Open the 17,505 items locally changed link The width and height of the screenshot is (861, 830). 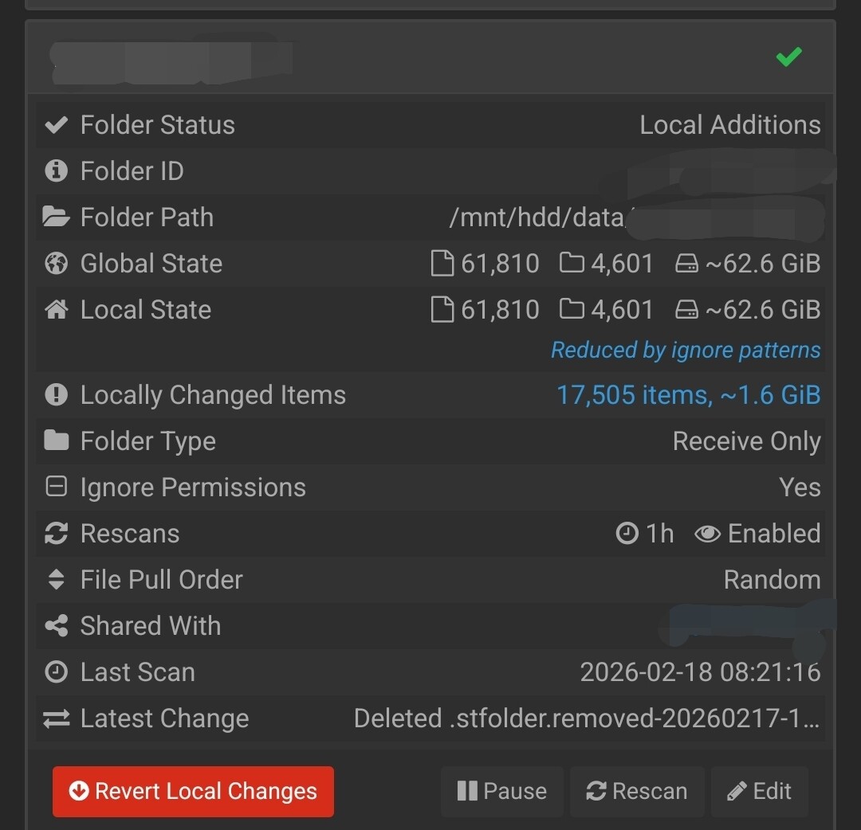click(x=688, y=395)
